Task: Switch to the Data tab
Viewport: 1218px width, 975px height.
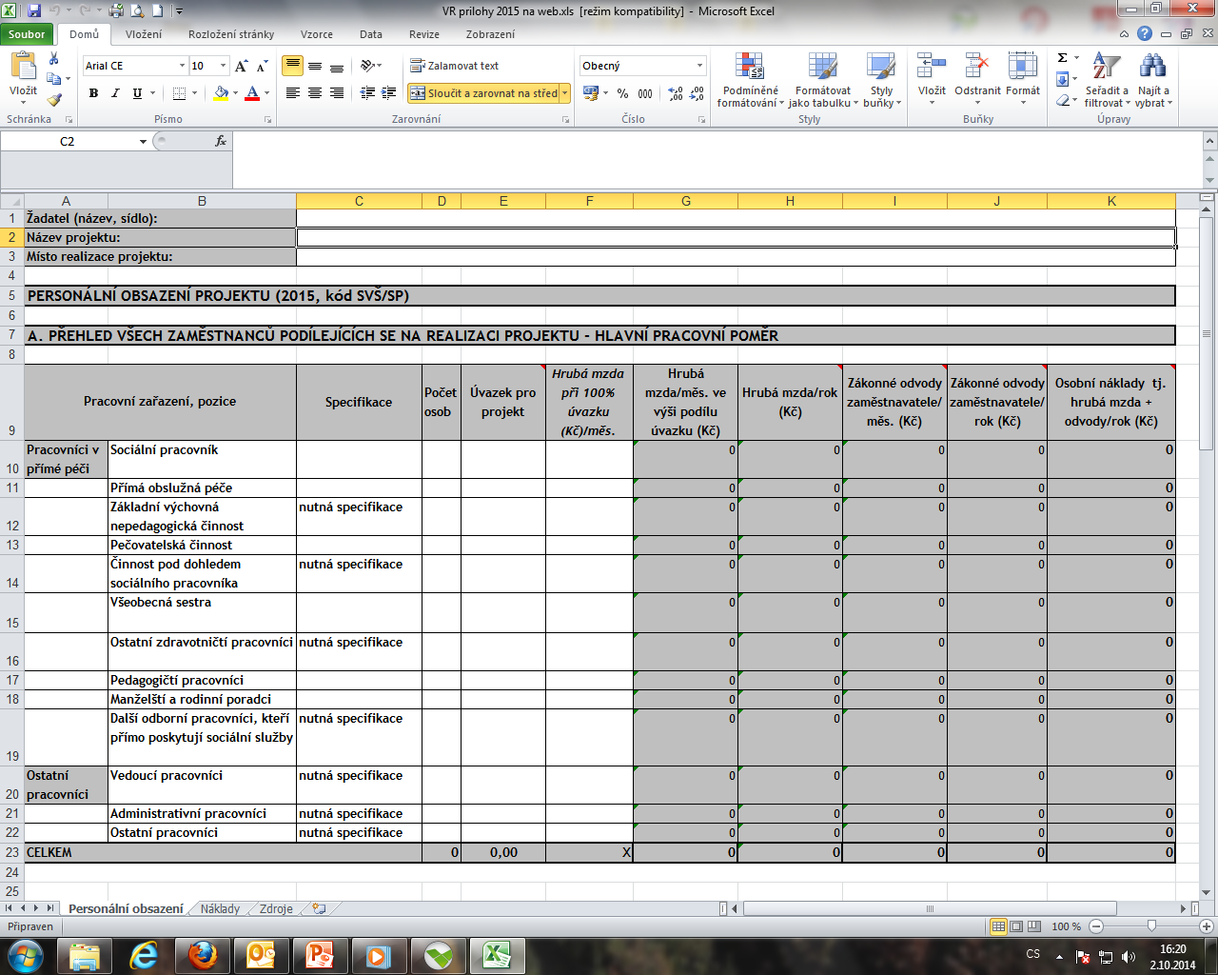Action: 371,34
